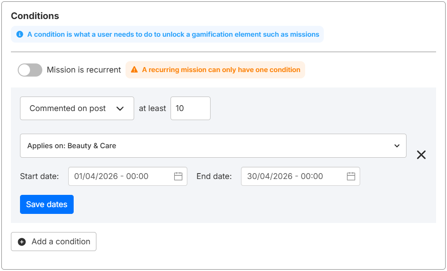Open the End date calendar icon
Viewport: 447px width, 271px height.
point(351,176)
